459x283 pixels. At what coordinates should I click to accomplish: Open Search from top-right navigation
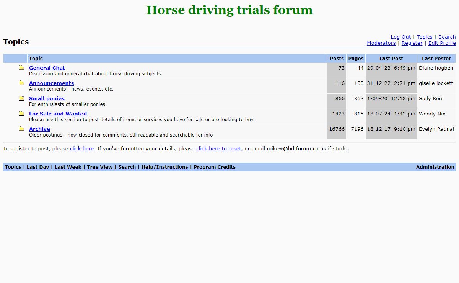[447, 37]
